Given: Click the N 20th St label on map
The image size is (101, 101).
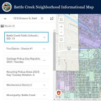Looking at the screenshot, I should pos(59,61).
